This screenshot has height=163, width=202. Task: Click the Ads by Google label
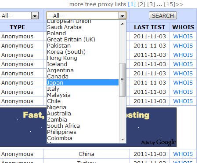(159, 142)
